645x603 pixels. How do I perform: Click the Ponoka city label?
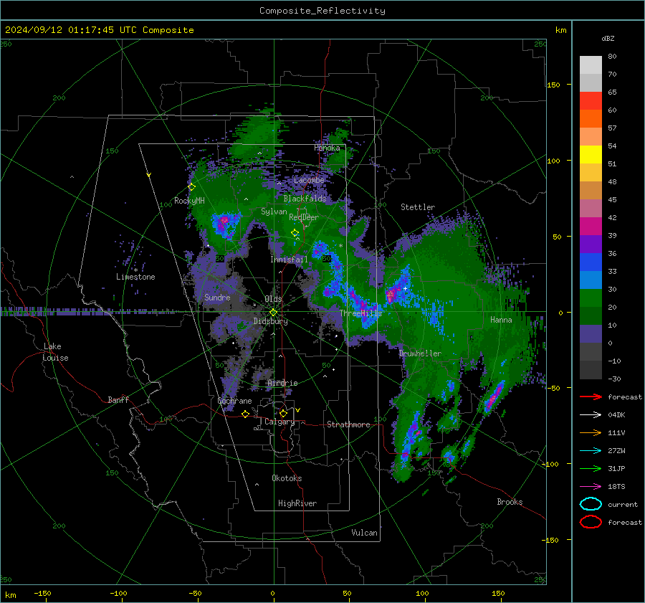pyautogui.click(x=327, y=148)
